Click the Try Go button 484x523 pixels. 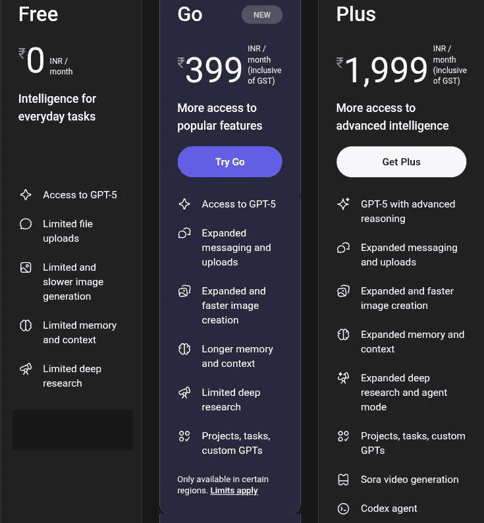point(230,162)
